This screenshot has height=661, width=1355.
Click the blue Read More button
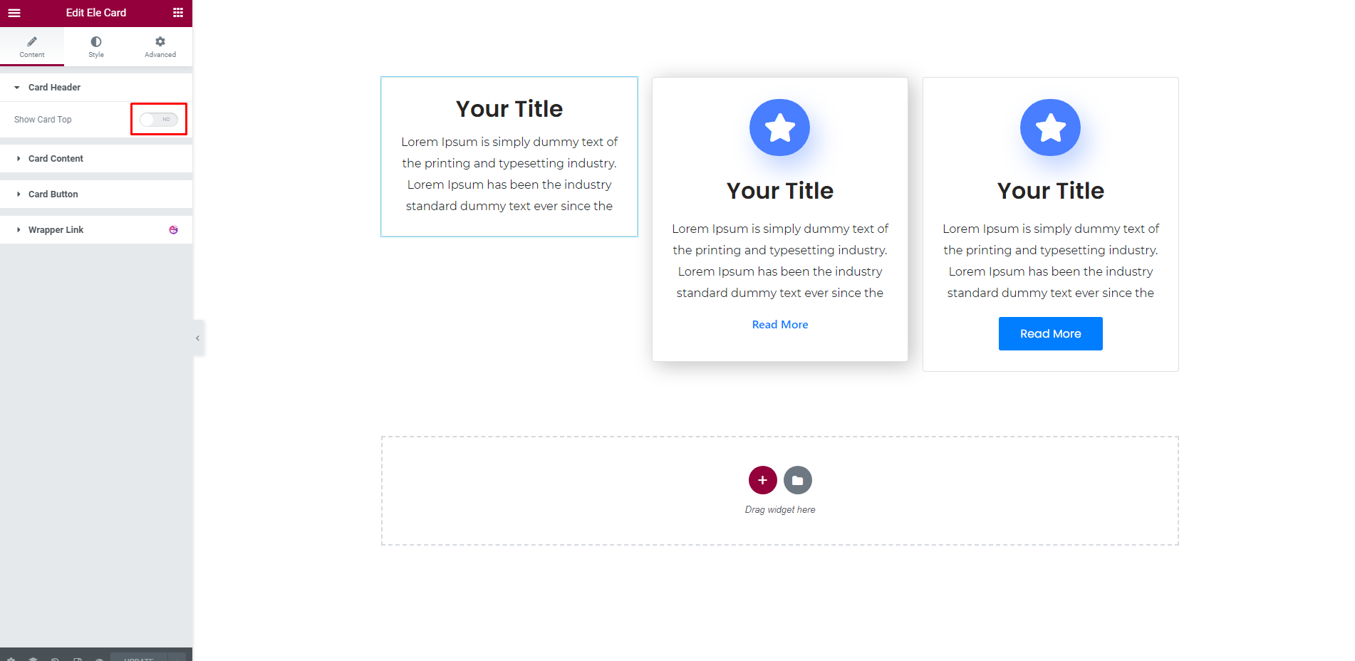click(x=1050, y=333)
